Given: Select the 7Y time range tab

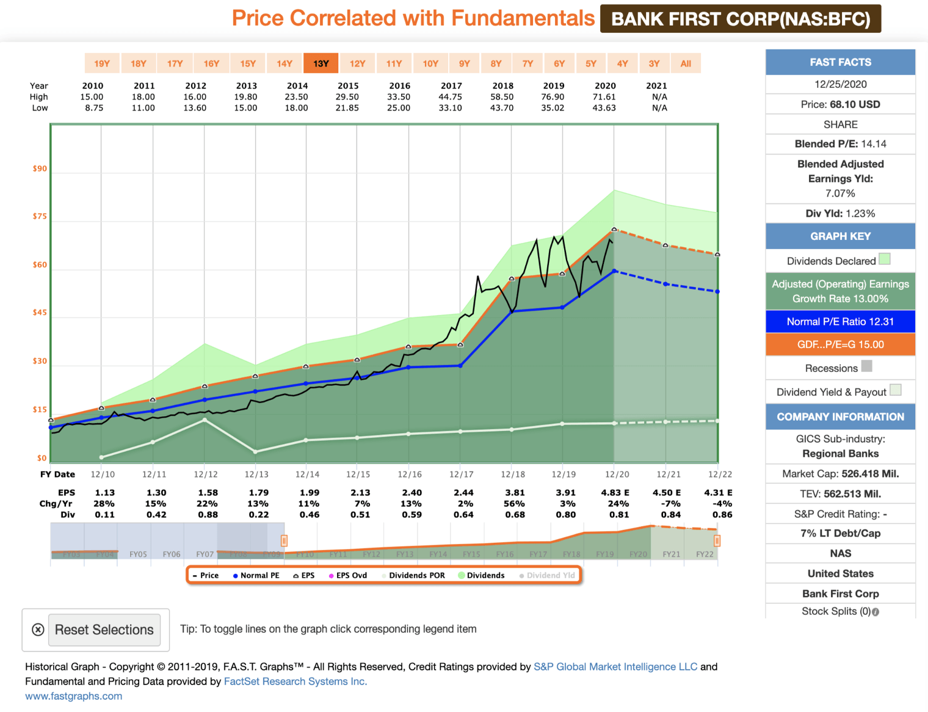Looking at the screenshot, I should point(528,64).
